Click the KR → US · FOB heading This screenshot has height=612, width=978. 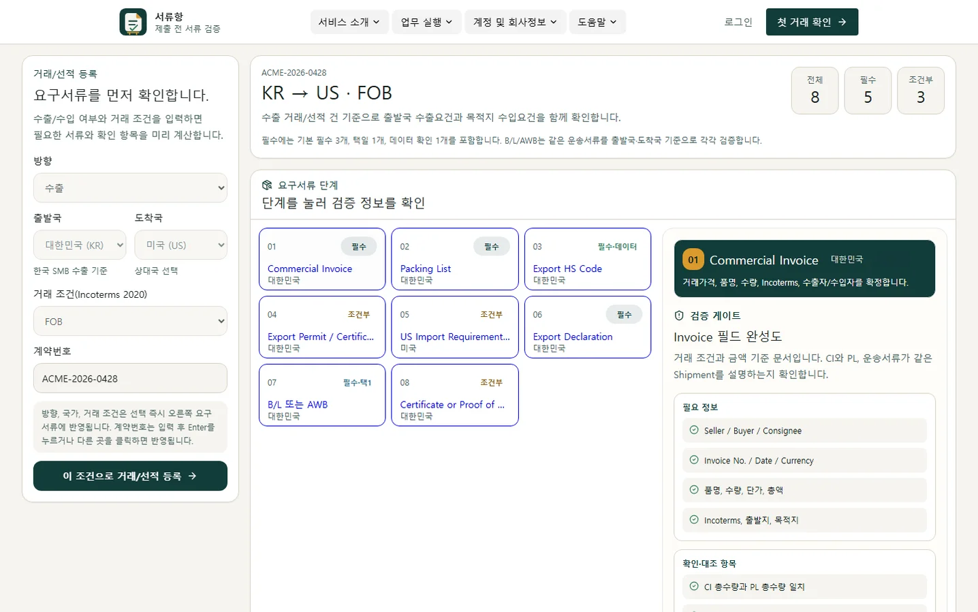327,93
